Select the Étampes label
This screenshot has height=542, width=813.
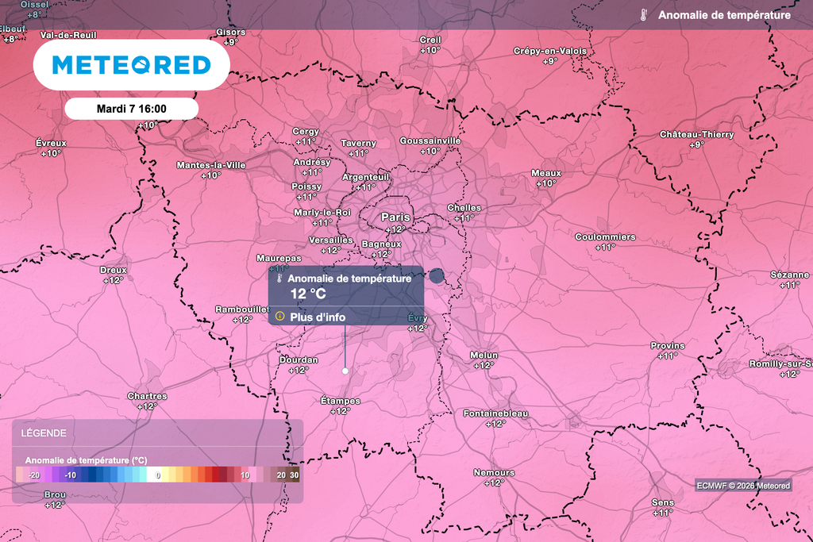point(340,401)
